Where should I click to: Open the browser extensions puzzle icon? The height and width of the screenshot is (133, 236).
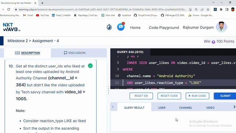pyautogui.click(x=221, y=9)
